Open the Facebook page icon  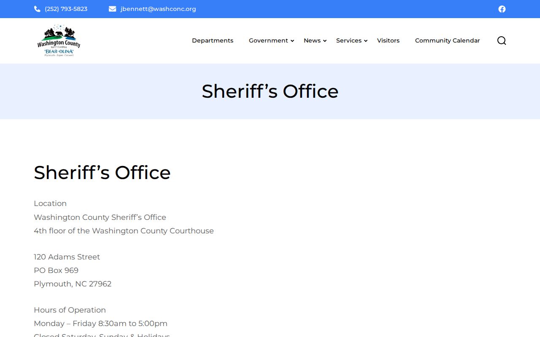click(502, 9)
